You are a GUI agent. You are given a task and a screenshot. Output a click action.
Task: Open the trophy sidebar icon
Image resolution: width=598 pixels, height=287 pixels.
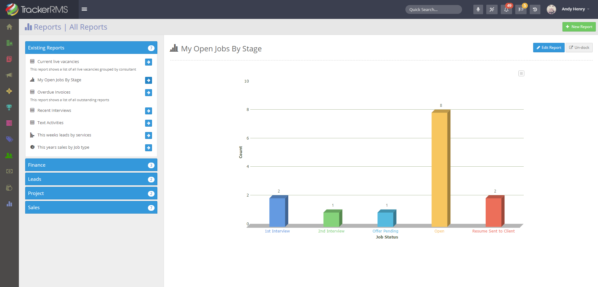pos(9,107)
